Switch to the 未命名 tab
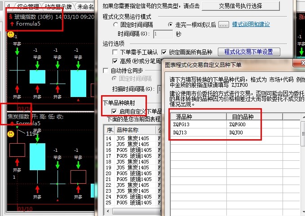Image resolution: width=305 pixels, height=216 pixels. click(85, 7)
